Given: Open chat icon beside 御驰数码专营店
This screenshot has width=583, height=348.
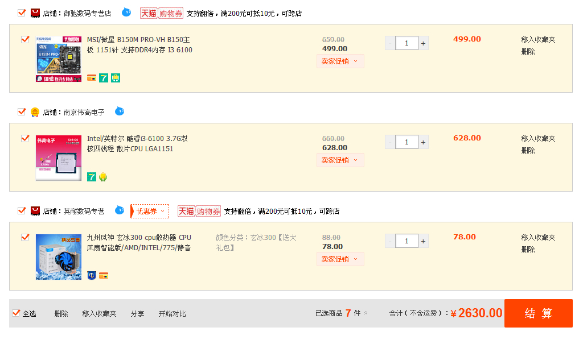Looking at the screenshot, I should [126, 13].
